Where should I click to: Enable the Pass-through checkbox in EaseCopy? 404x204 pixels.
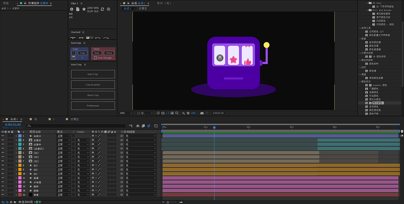96,58
